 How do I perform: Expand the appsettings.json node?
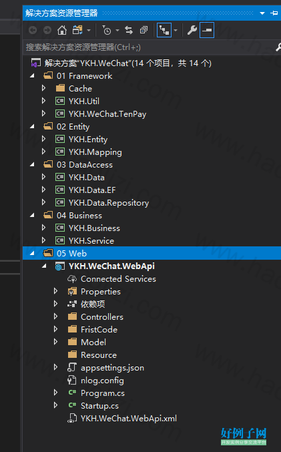click(x=56, y=367)
